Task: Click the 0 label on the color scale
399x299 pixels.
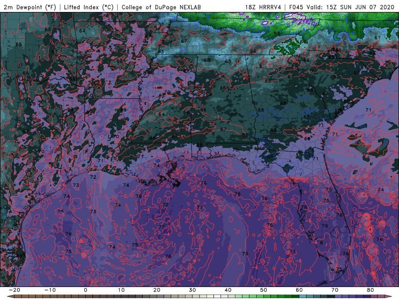Action: 85,290
